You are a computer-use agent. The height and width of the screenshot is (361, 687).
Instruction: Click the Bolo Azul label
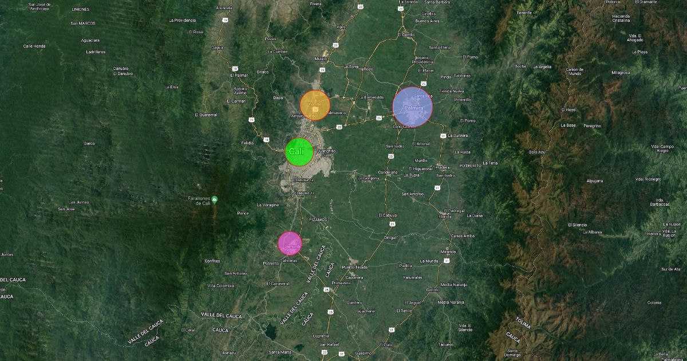click(538, 152)
